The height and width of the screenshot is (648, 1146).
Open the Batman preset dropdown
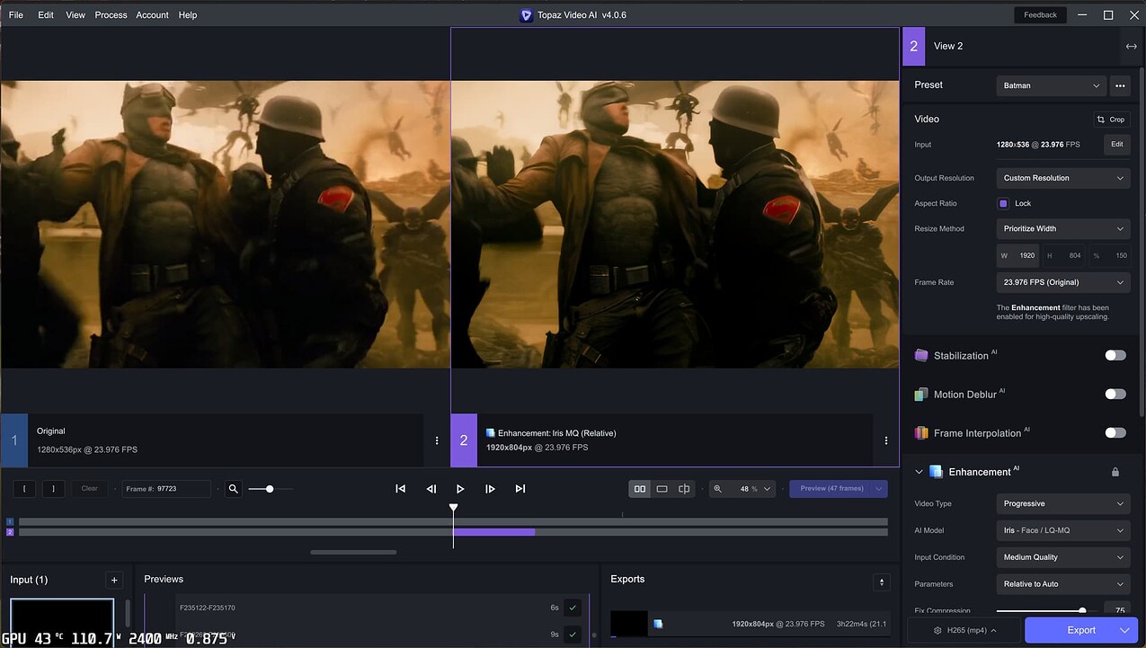click(1050, 85)
